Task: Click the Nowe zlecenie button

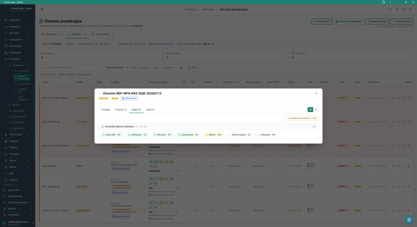Action: [402, 21]
